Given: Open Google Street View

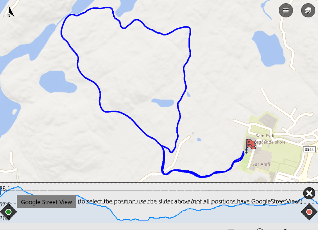Looking at the screenshot, I should [47, 202].
